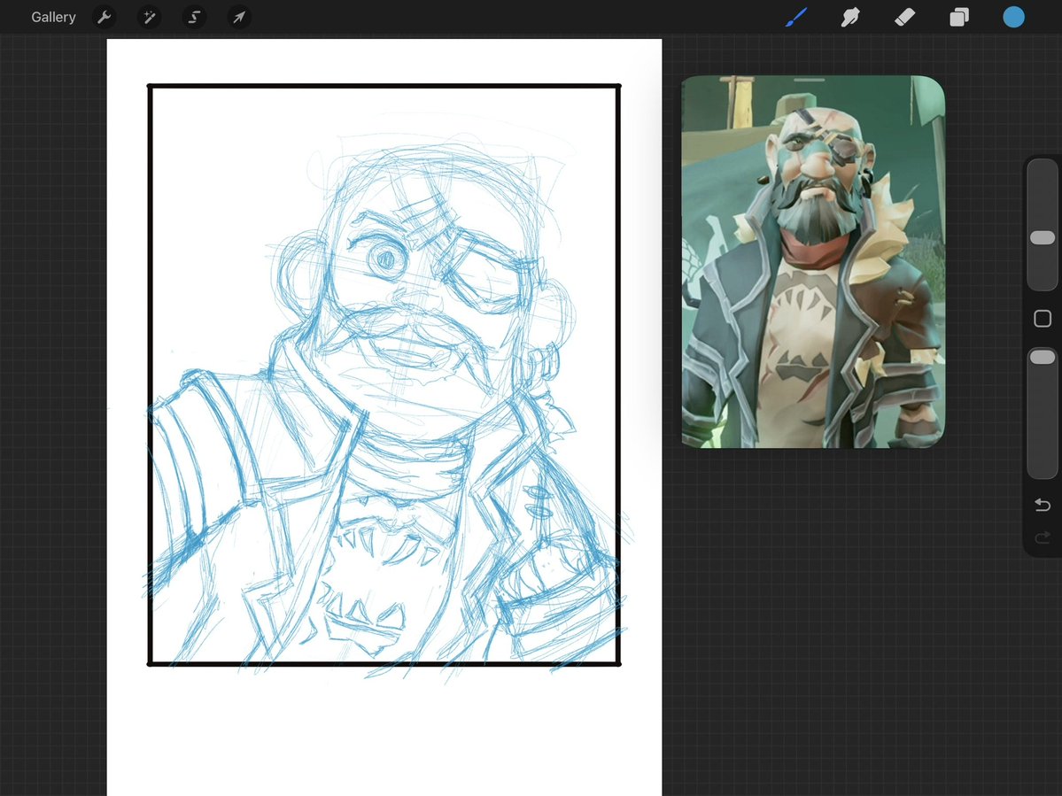Tap the pirate reference image window
1062x796 pixels.
click(813, 262)
